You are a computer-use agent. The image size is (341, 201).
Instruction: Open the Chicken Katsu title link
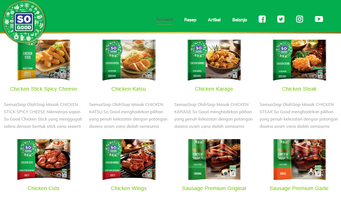(129, 89)
